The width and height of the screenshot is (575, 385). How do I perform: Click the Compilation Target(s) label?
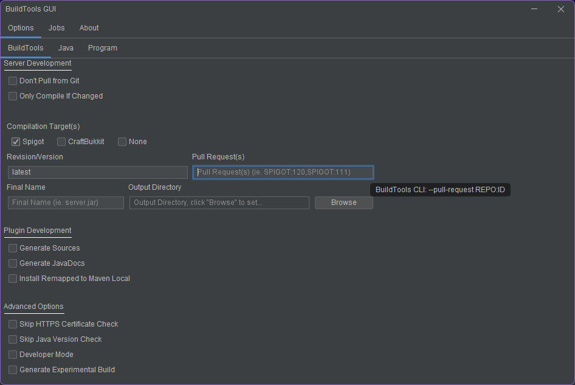point(43,127)
